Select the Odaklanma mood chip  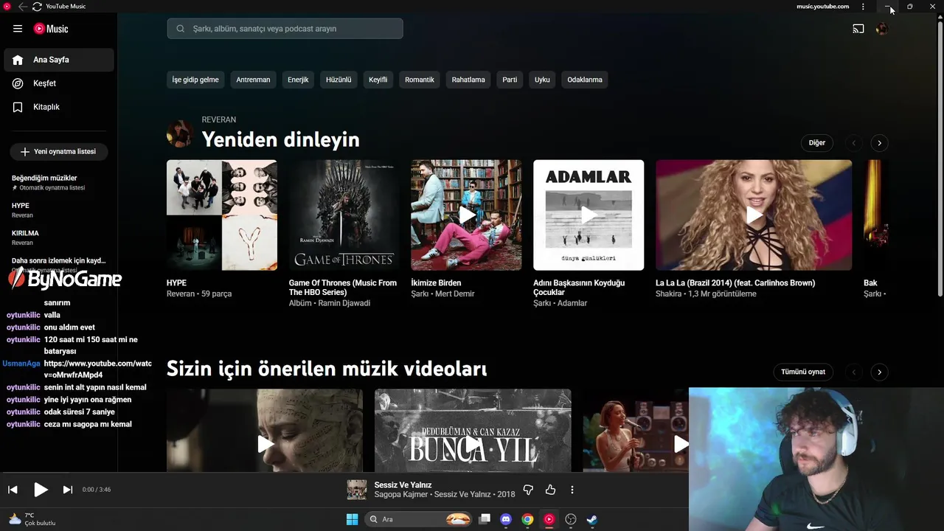(585, 80)
